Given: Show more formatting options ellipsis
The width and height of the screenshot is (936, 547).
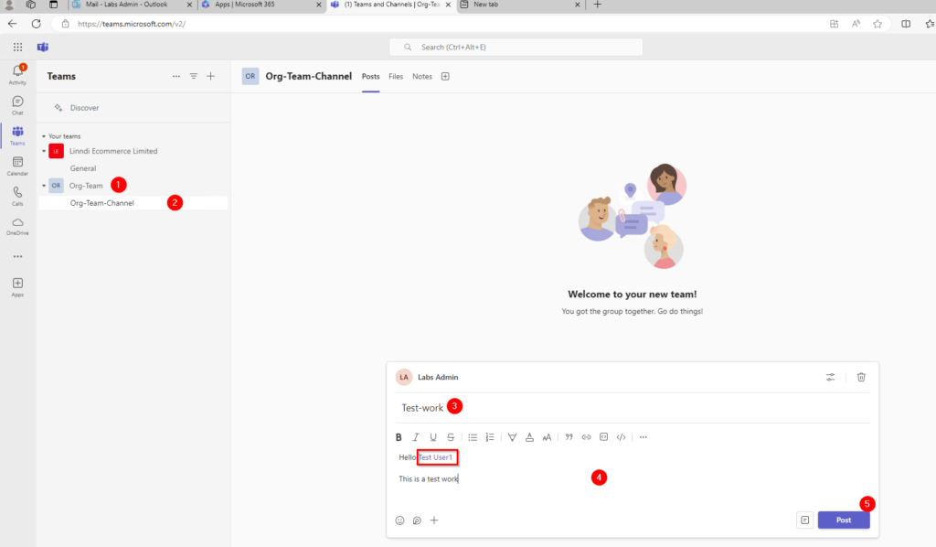Looking at the screenshot, I should tap(643, 437).
